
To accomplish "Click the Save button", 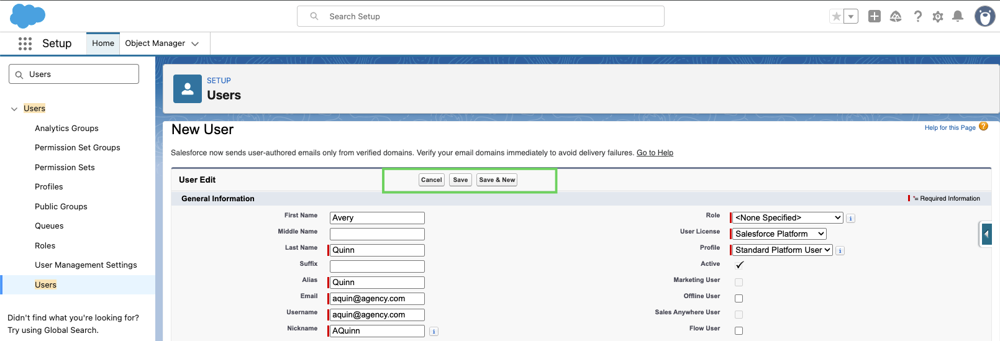I will [x=460, y=180].
